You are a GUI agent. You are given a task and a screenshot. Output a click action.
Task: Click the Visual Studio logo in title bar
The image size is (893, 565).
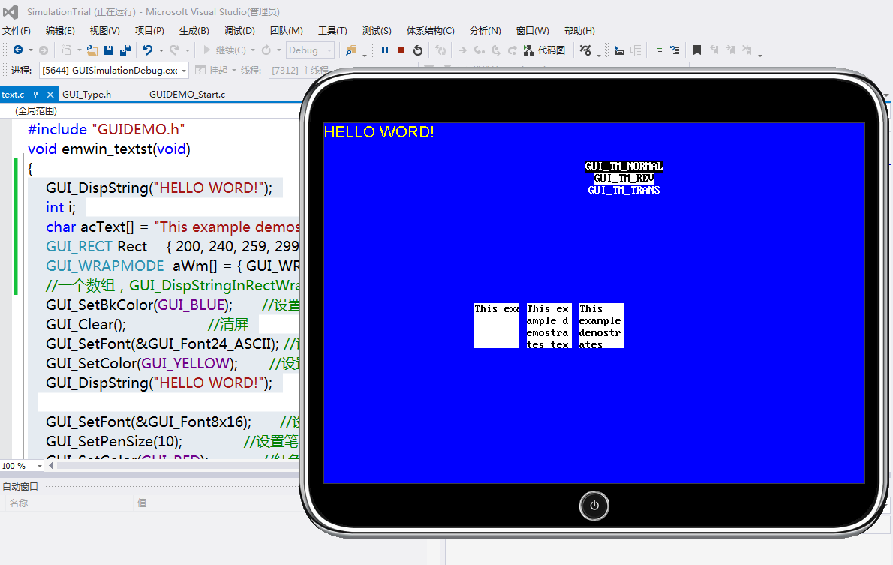[x=11, y=11]
